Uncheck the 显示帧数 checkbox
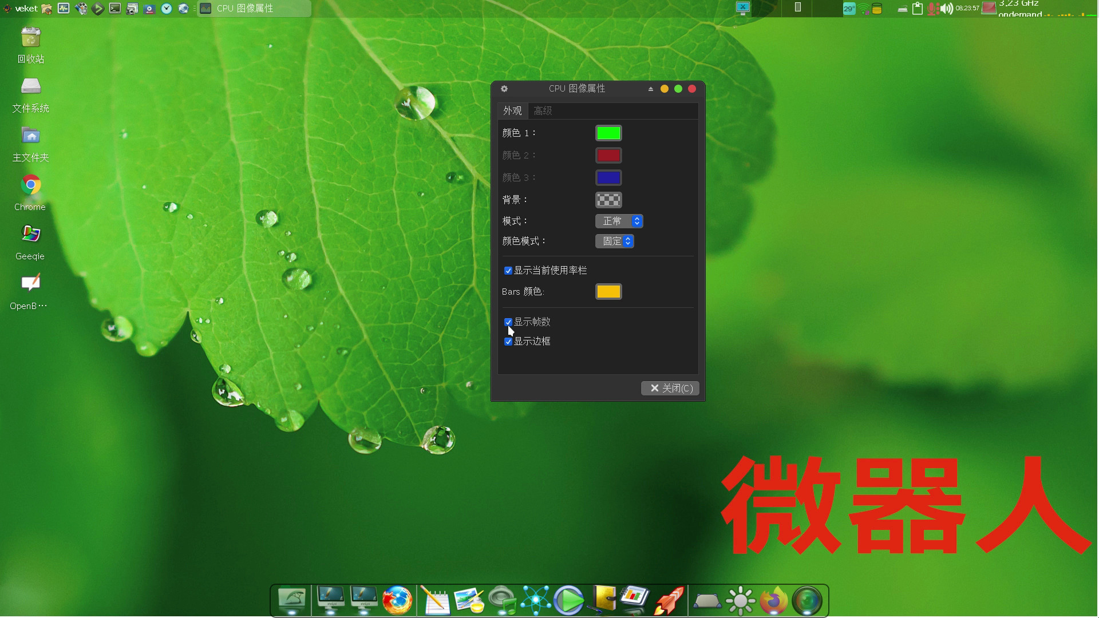The image size is (1099, 618). tap(508, 322)
